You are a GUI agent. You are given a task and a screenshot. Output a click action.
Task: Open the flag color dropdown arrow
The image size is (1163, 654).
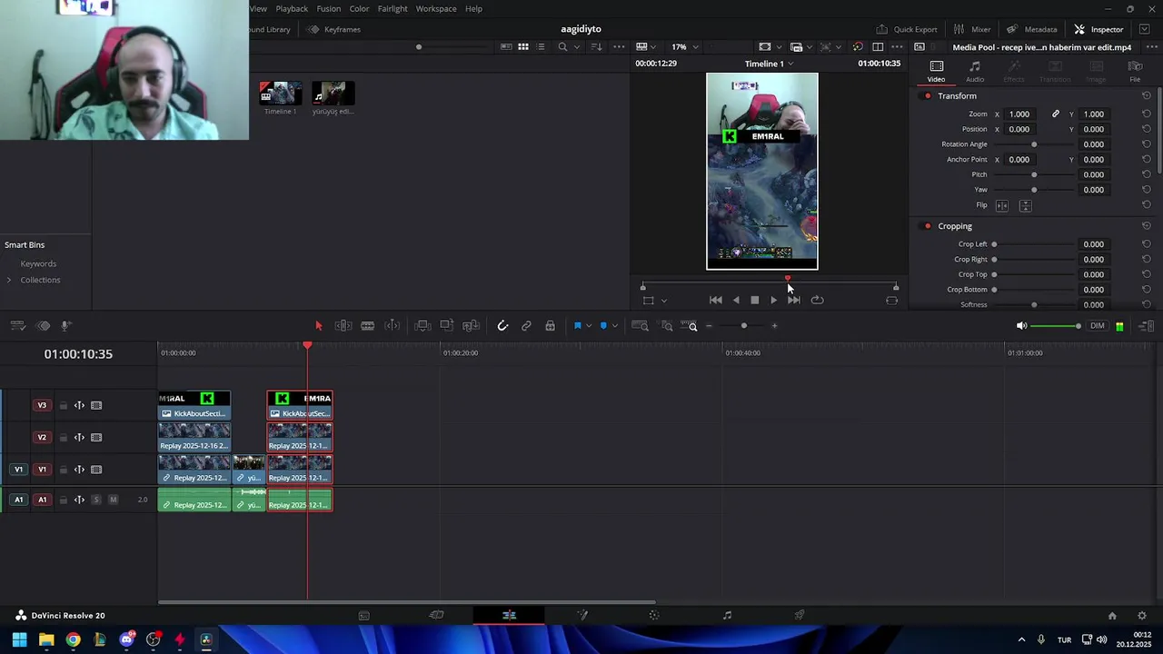point(589,326)
